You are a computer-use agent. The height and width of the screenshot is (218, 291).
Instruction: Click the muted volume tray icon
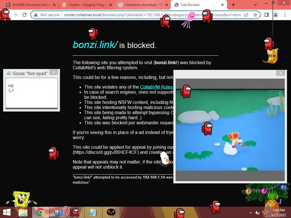[x=257, y=213]
